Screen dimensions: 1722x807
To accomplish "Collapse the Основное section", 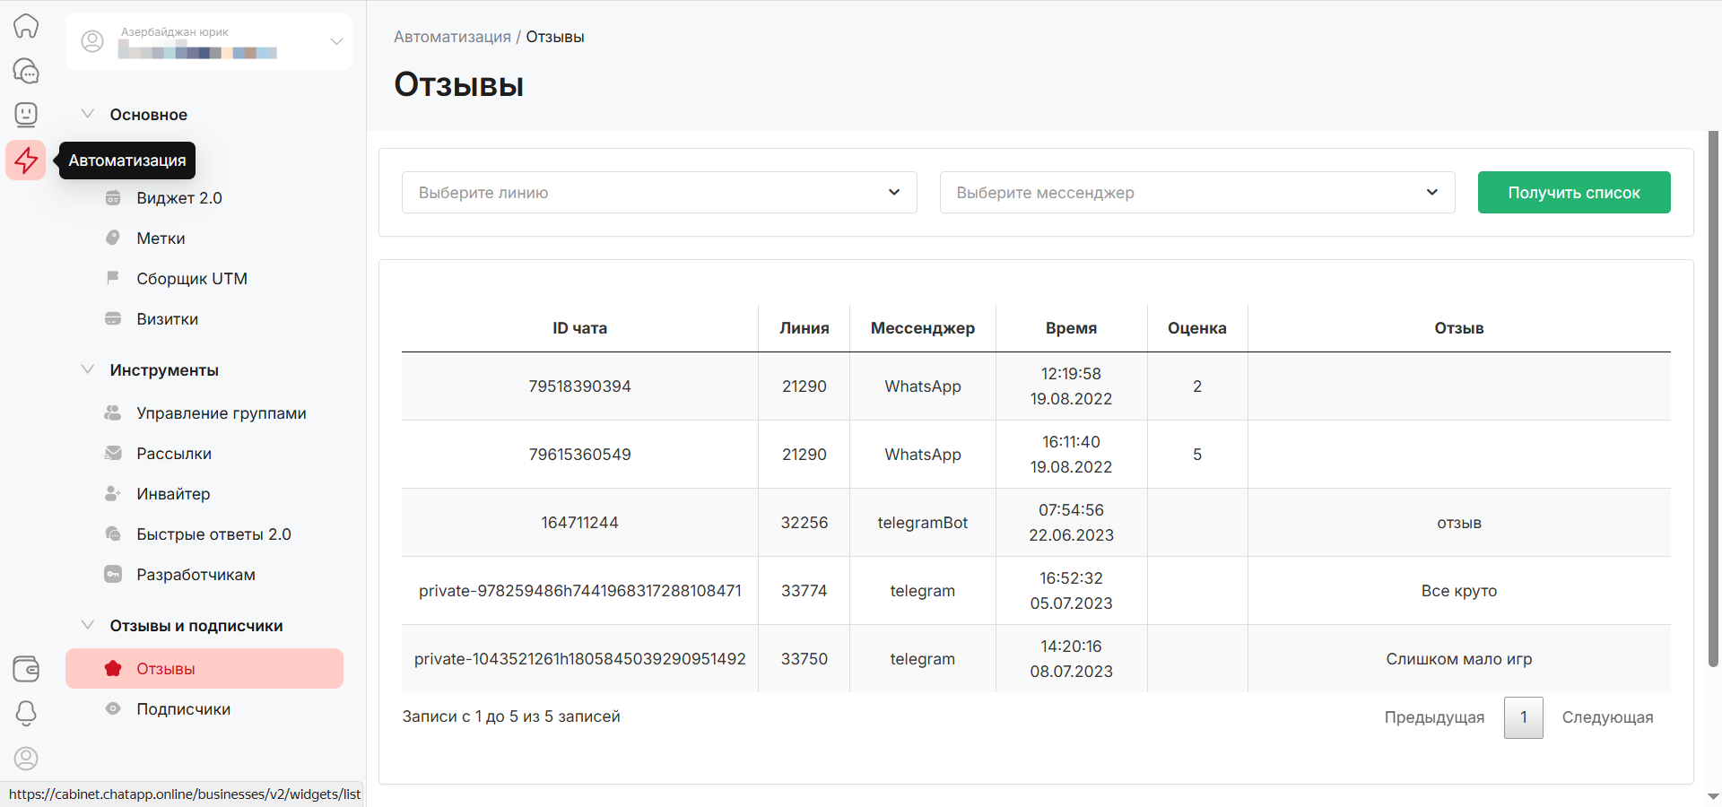I will tap(88, 114).
